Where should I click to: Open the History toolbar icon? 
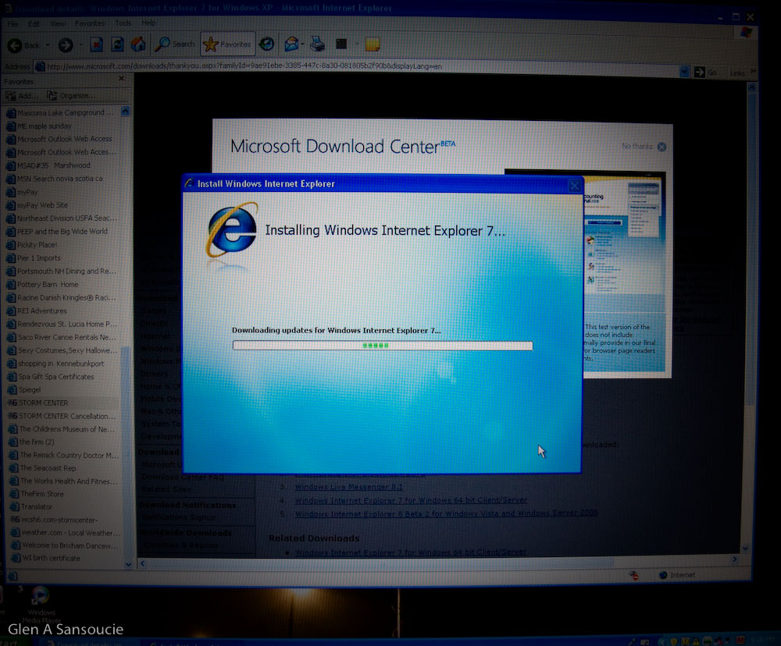267,44
